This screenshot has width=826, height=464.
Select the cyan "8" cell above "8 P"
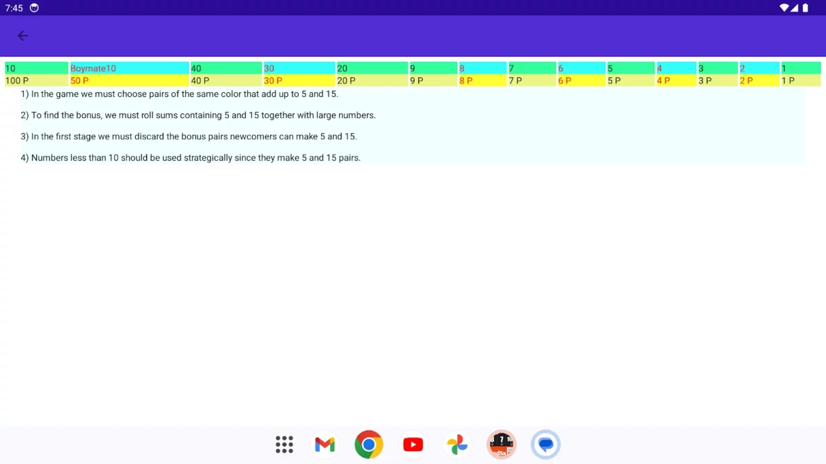[x=482, y=68]
